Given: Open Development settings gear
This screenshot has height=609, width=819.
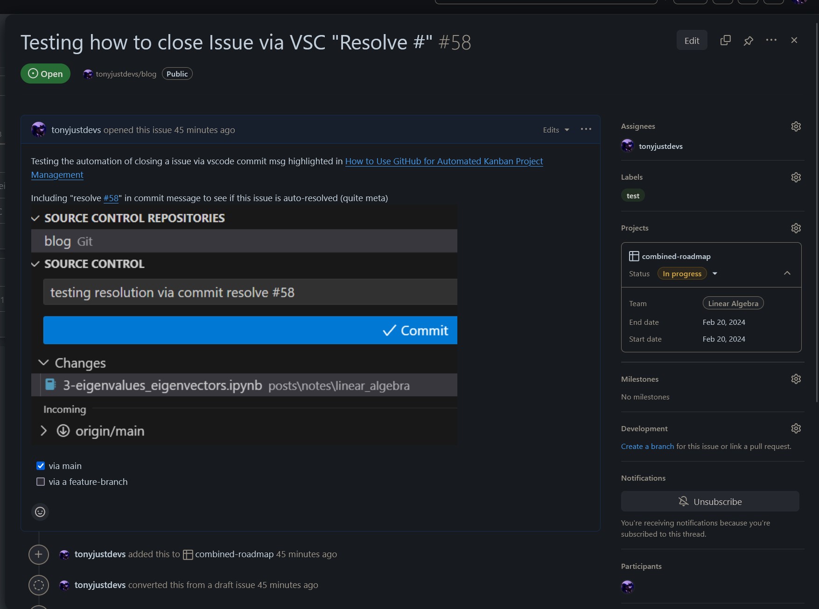Looking at the screenshot, I should (796, 428).
